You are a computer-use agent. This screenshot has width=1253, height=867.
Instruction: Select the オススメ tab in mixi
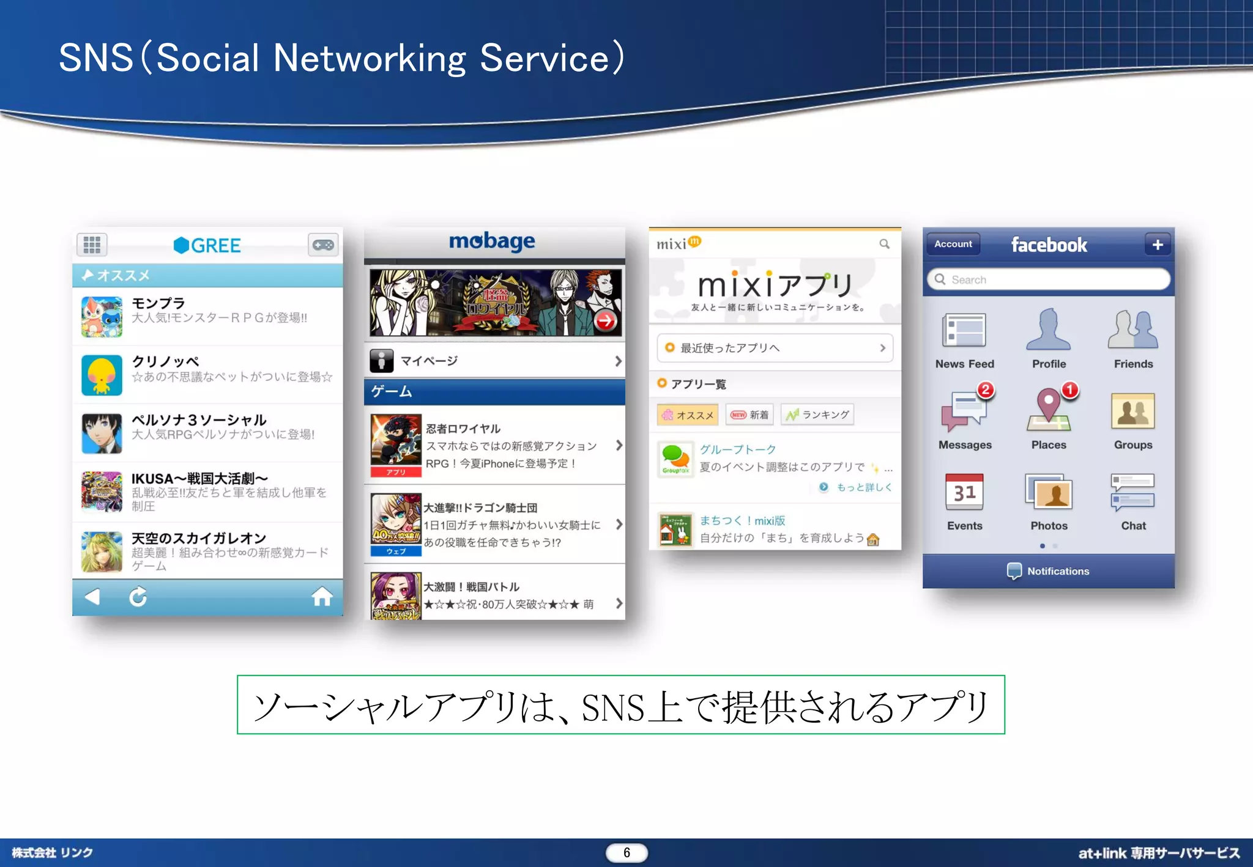coord(688,415)
